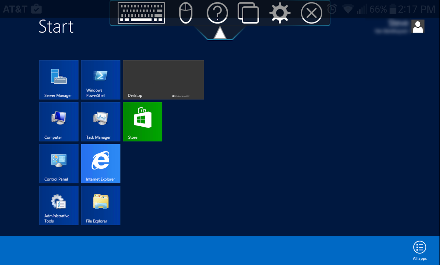Viewport: 440px width, 265px height.
Task: Tap the battery percentage in status bar
Action: click(378, 9)
